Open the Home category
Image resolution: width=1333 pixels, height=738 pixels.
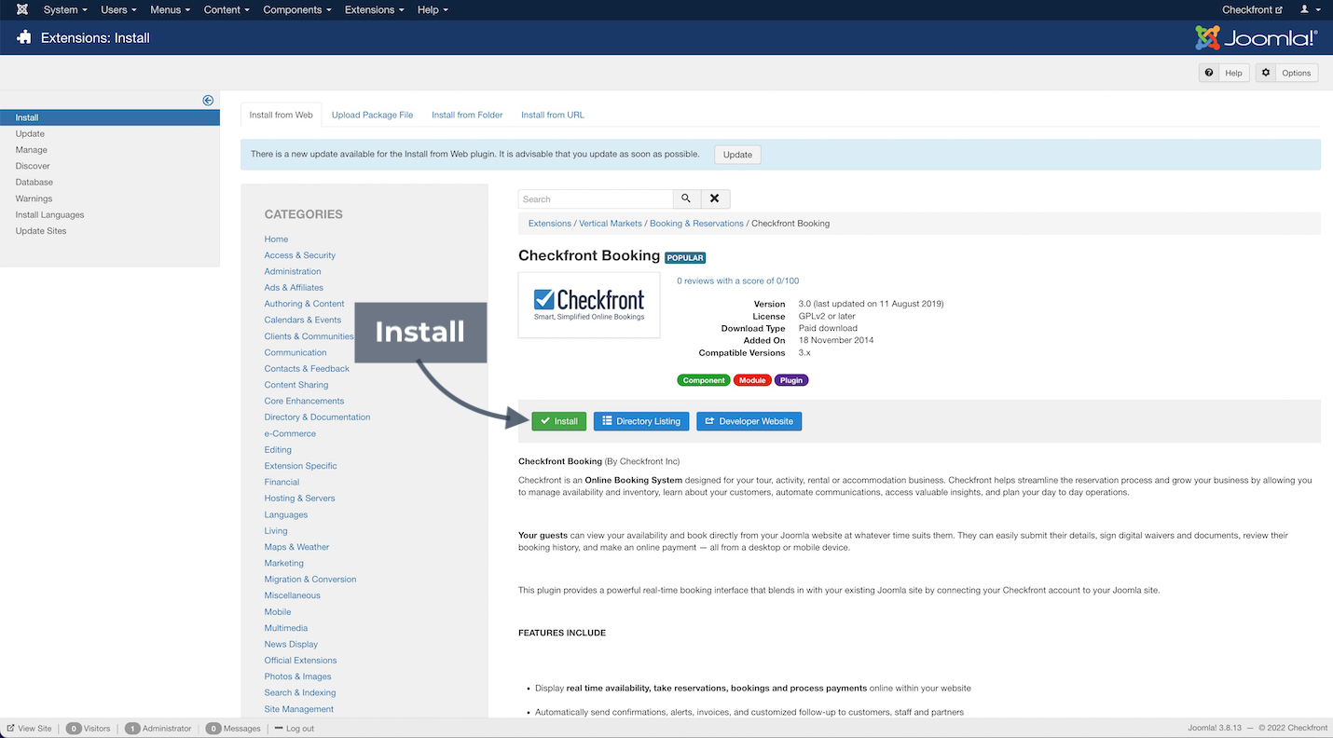click(276, 239)
